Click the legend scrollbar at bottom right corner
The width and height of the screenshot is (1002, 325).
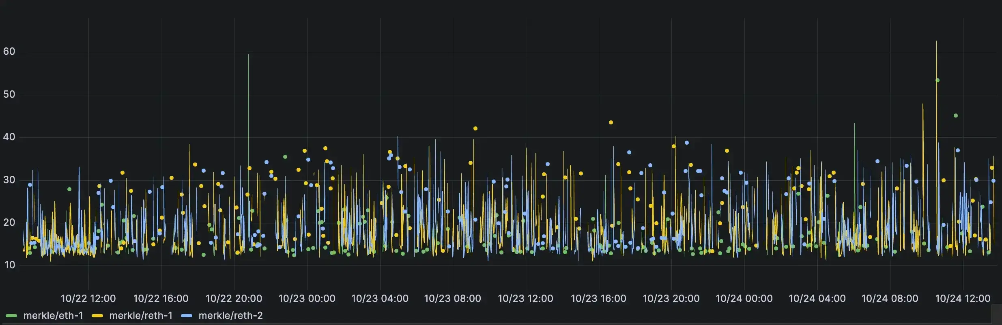pyautogui.click(x=996, y=314)
